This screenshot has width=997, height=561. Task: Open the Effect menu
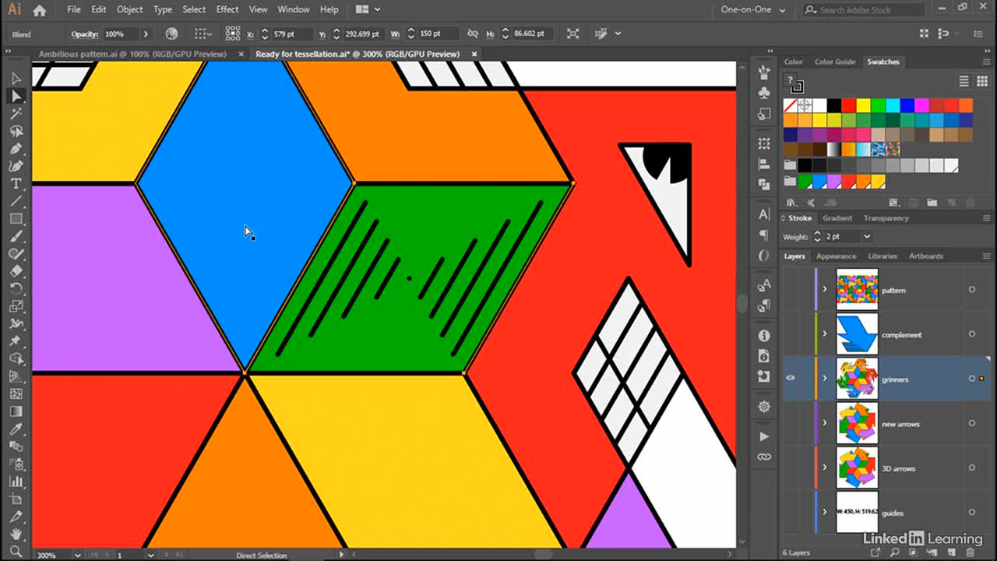tap(227, 9)
